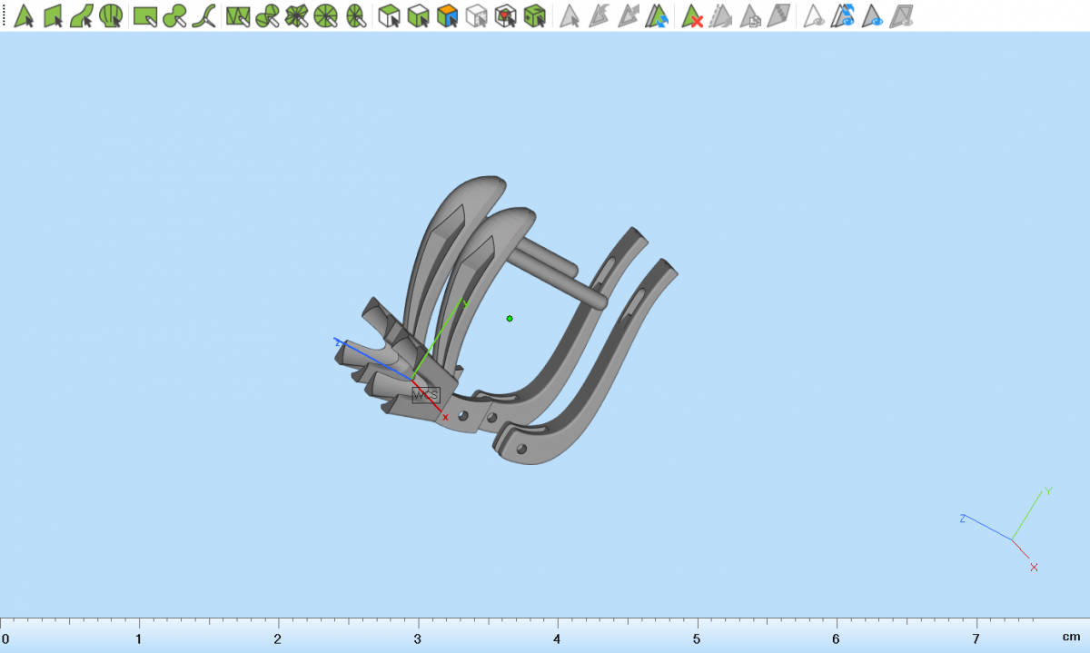This screenshot has width=1090, height=653.
Task: Click the green cube with arrows icon
Action: [x=535, y=15]
